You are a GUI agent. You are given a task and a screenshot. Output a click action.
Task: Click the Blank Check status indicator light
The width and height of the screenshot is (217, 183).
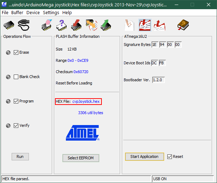point(8,77)
